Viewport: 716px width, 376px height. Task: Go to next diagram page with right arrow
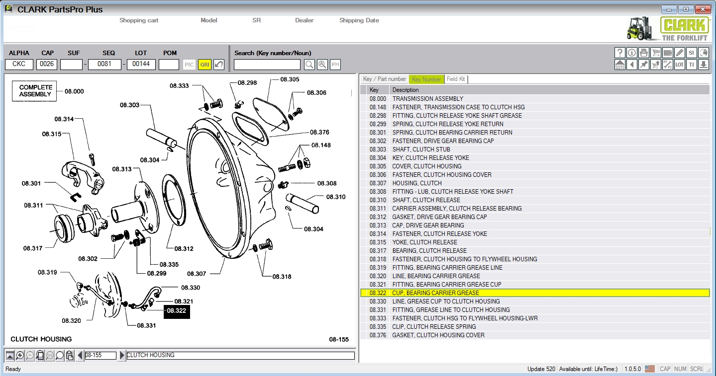[122, 356]
